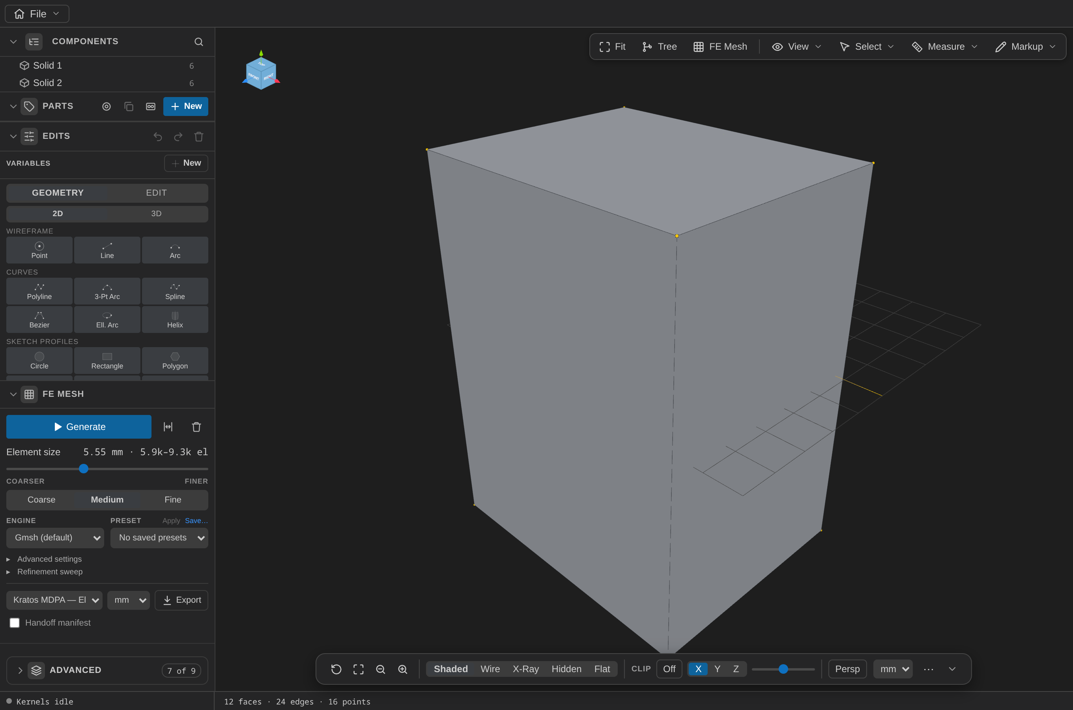Image resolution: width=1073 pixels, height=710 pixels.
Task: Click the fit-to-screen icon in bottom toolbar
Action: [359, 669]
